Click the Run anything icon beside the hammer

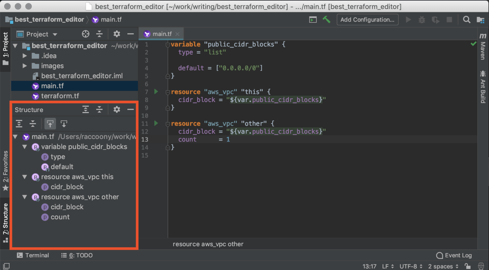(313, 20)
